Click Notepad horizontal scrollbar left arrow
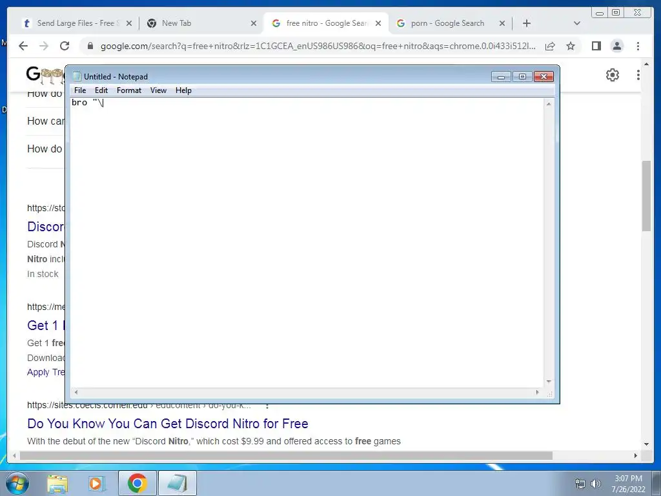661x496 pixels. point(76,392)
